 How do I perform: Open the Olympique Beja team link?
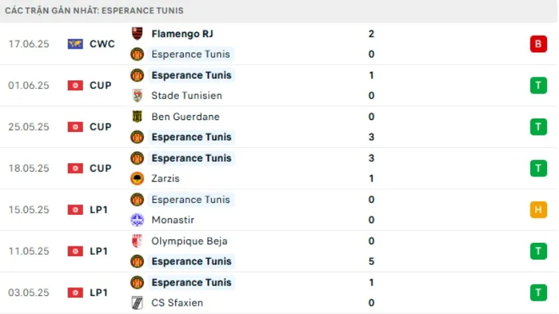[189, 241]
